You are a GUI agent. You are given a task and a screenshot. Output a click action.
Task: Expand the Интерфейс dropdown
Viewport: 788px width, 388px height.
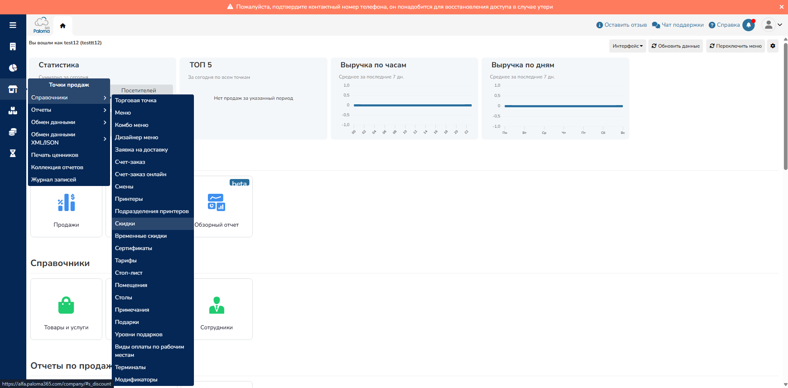click(x=627, y=46)
